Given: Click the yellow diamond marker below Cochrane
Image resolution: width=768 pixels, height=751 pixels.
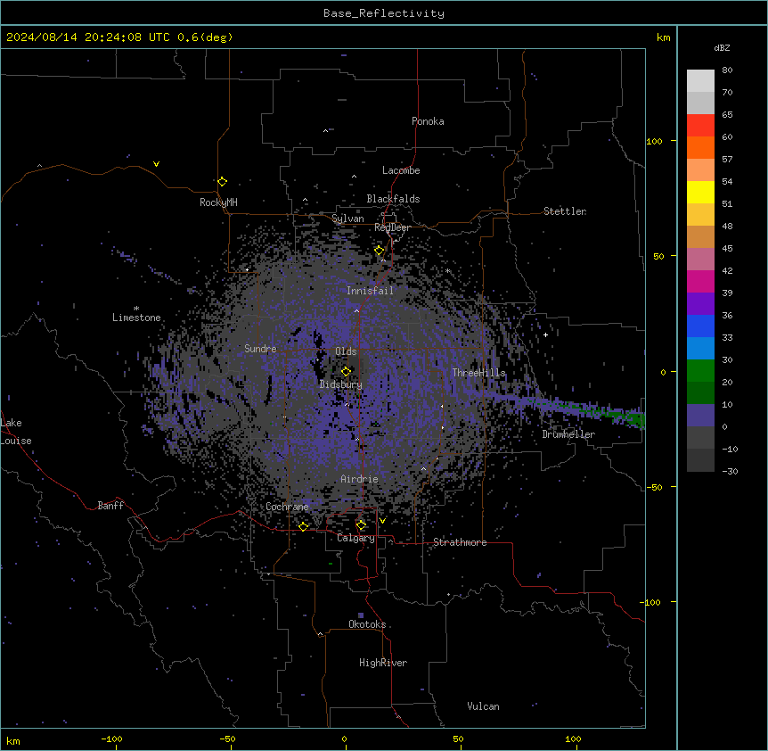Looking at the screenshot, I should (x=303, y=526).
